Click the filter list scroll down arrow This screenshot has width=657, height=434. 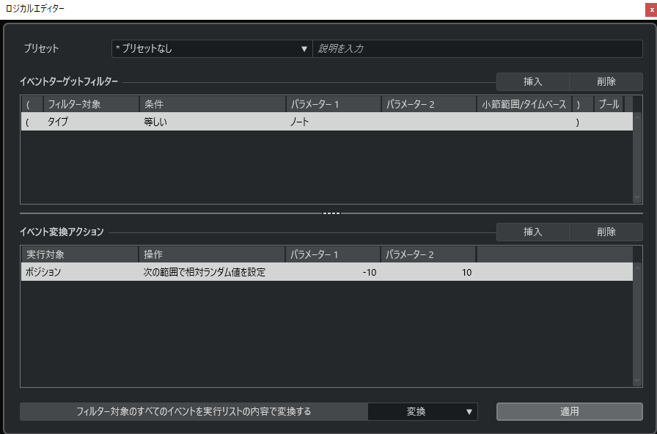click(x=637, y=197)
